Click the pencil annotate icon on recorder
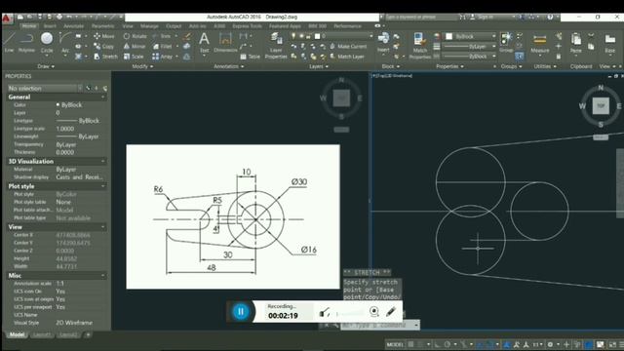This screenshot has width=624, height=351. tap(391, 312)
